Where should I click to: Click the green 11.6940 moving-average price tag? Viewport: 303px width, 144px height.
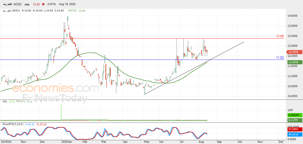tap(295, 62)
